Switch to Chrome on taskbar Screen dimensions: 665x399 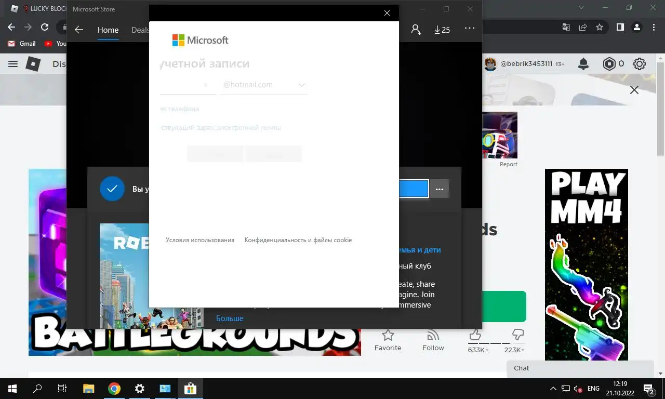pyautogui.click(x=114, y=388)
